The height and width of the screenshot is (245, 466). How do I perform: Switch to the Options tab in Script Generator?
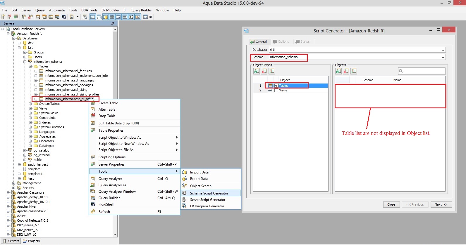coord(281,41)
